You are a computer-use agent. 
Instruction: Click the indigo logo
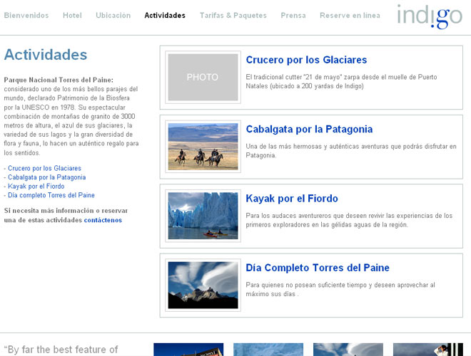point(430,16)
